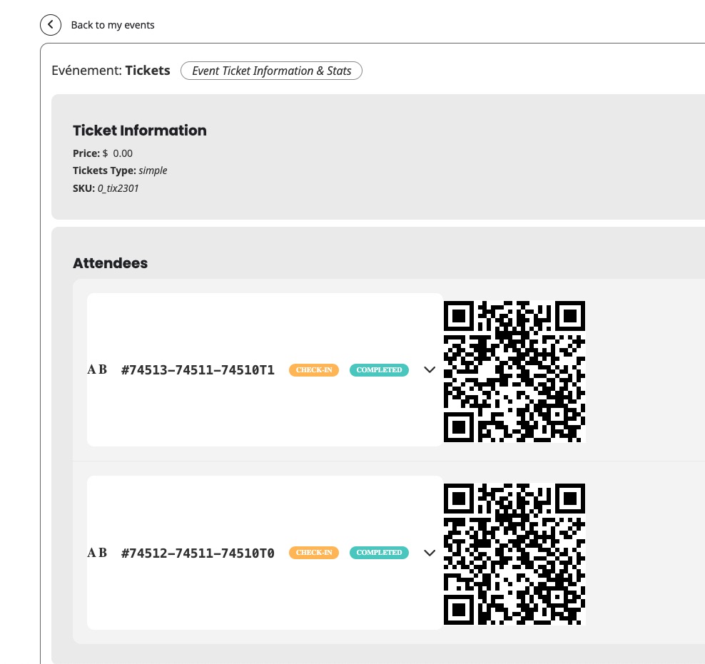This screenshot has width=705, height=664.
Task: Open Event Ticket Information & Stats pill
Action: pyautogui.click(x=271, y=71)
